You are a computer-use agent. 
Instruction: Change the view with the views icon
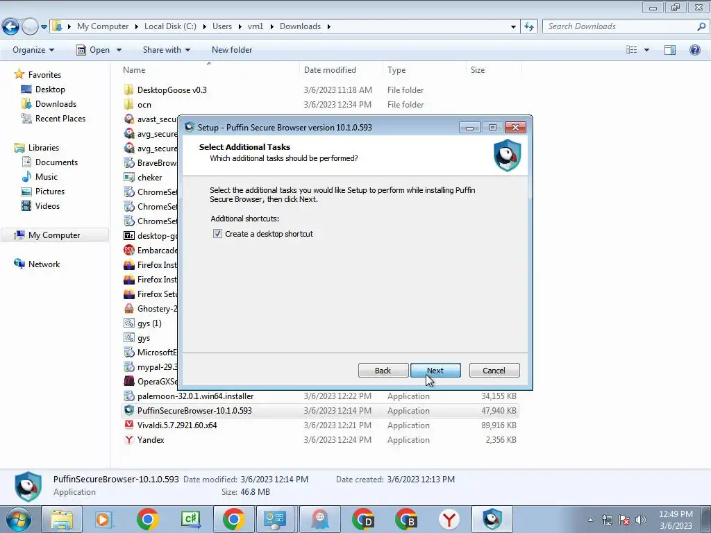[631, 50]
